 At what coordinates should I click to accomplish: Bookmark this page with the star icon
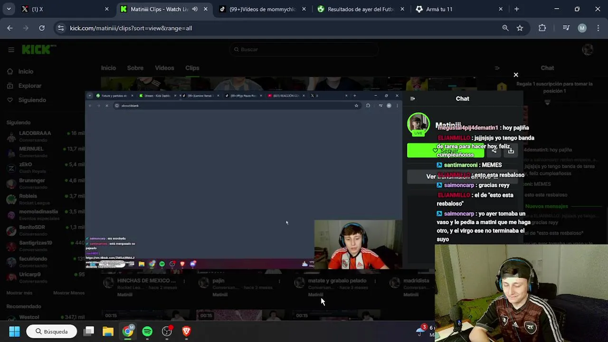(x=520, y=28)
